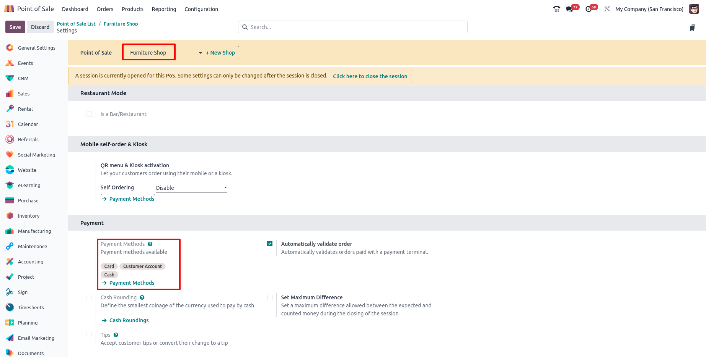Open the Accounting settings icon

[10, 262]
